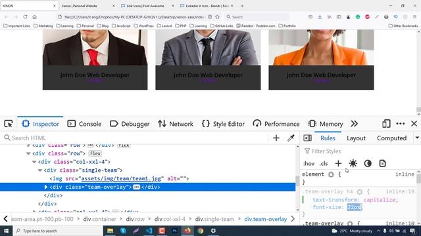The image size is (421, 236).
Task: Click the capitalize property value
Action: (x=379, y=200)
